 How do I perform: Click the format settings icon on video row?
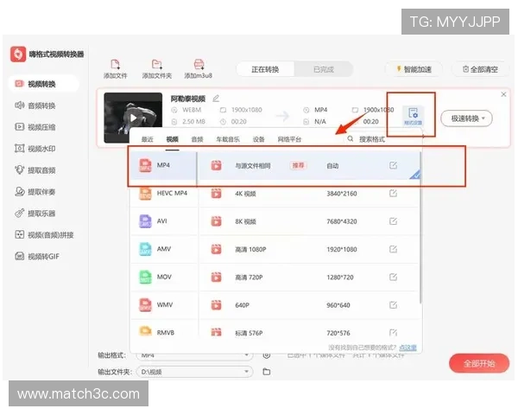[413, 116]
